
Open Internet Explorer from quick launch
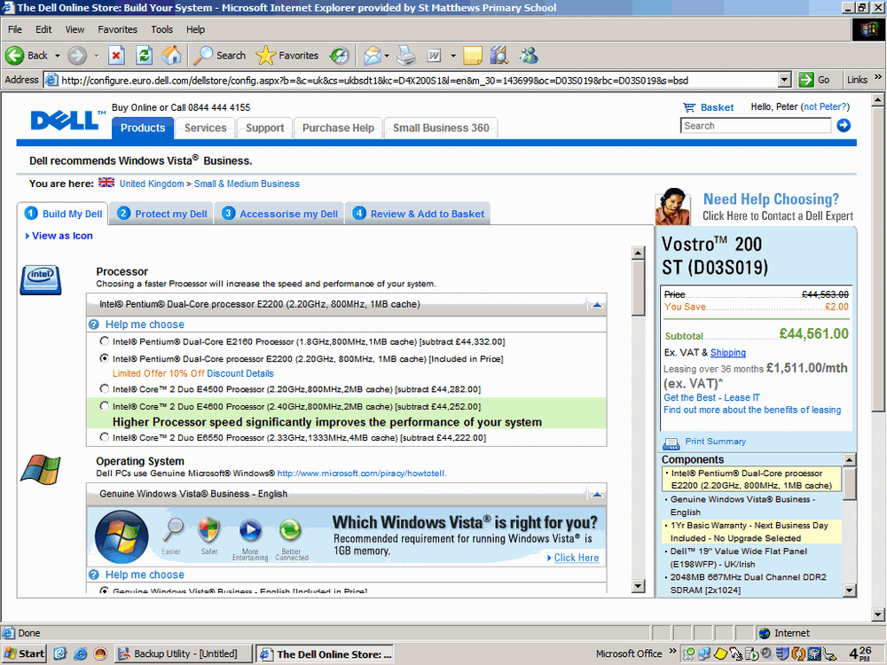[x=81, y=653]
